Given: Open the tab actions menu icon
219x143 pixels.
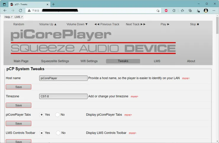Looking at the screenshot, I should click(4, 4).
